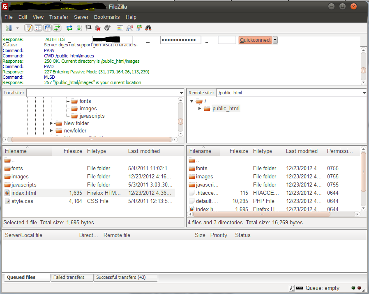Select the remote fonts folder row
369x294 pixels.
274,169
